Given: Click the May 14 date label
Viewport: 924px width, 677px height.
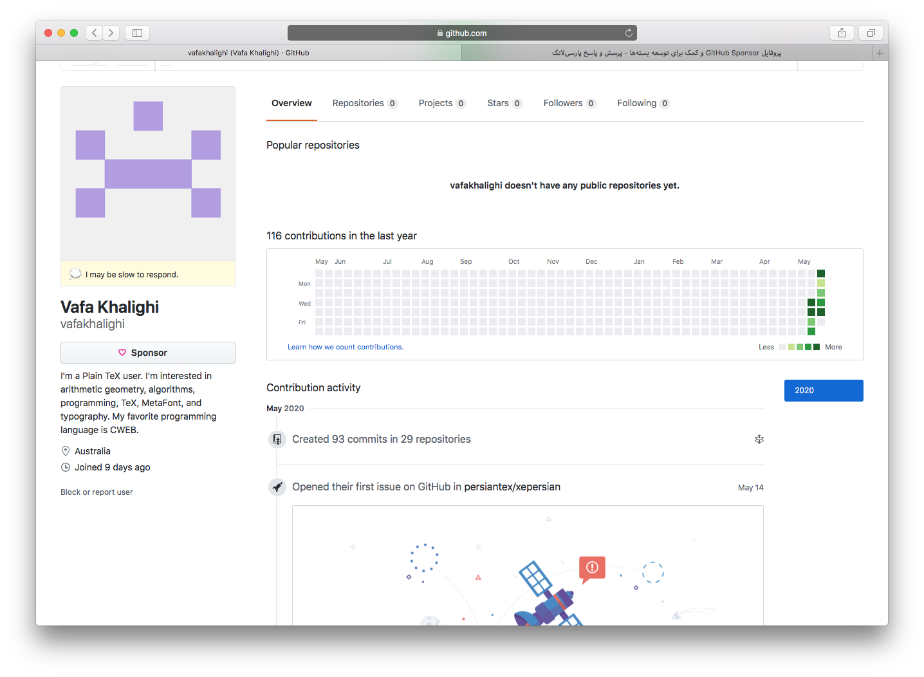Looking at the screenshot, I should (751, 488).
